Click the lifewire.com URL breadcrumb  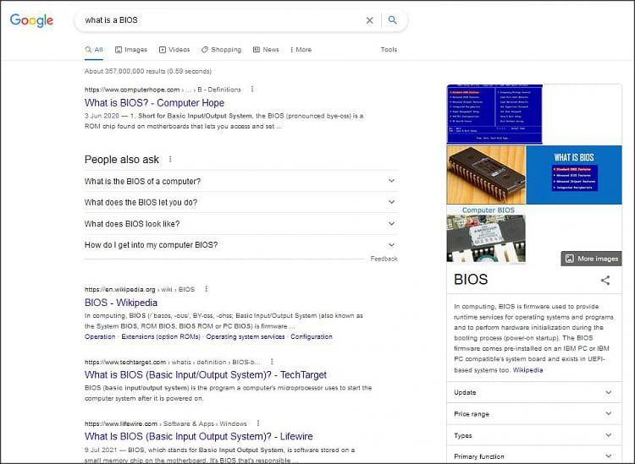165,423
